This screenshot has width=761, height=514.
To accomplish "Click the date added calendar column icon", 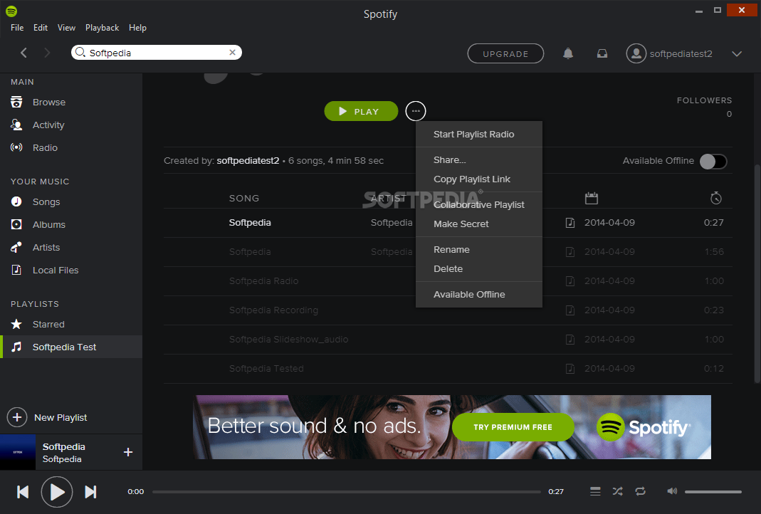I will point(591,198).
